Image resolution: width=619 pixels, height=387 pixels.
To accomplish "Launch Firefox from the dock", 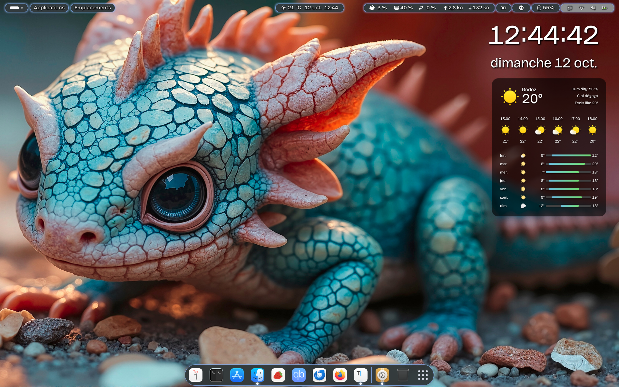I will coord(340,375).
